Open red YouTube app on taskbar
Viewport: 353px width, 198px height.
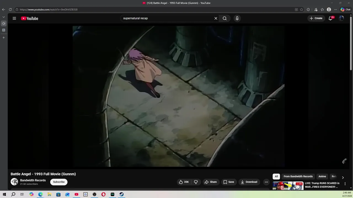tap(76, 194)
